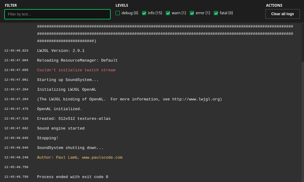Uncheck the fatal level checkbox

(216, 13)
